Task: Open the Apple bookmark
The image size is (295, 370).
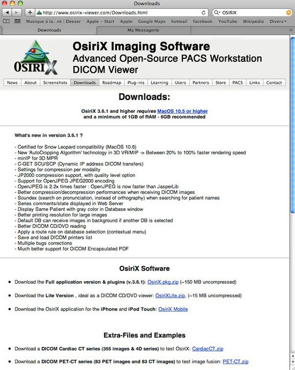Action: pos(126,21)
